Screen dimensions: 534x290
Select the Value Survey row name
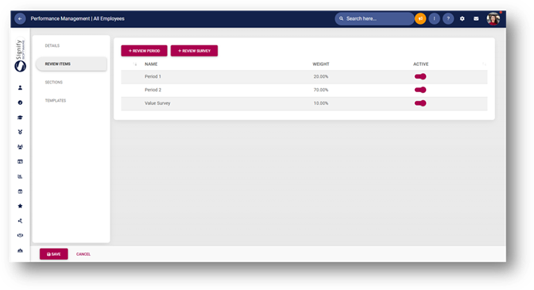pos(157,103)
